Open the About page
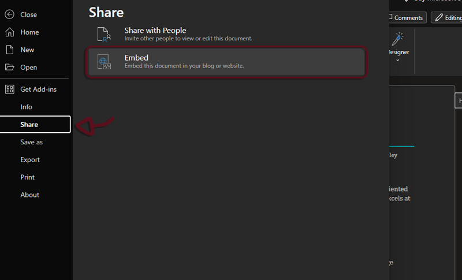This screenshot has height=280, width=462. [30, 195]
